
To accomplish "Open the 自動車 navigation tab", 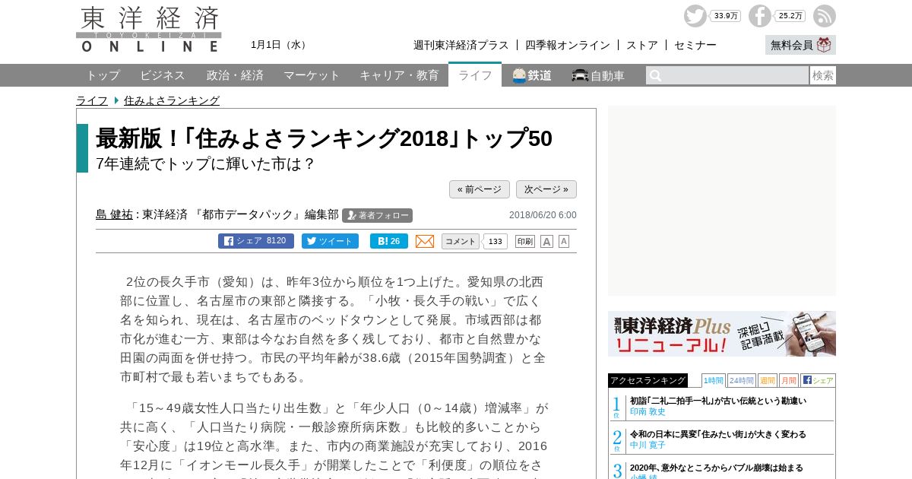I will (x=598, y=75).
